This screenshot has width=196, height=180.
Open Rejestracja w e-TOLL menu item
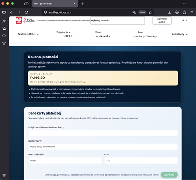(x=64, y=34)
